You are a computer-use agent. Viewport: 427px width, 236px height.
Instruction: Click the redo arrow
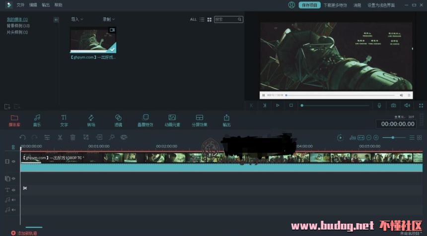click(34, 137)
